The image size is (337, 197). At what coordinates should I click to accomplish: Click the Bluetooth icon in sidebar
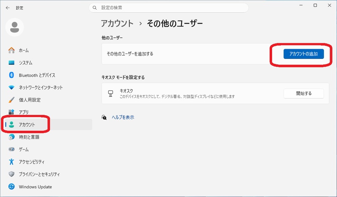coord(11,75)
